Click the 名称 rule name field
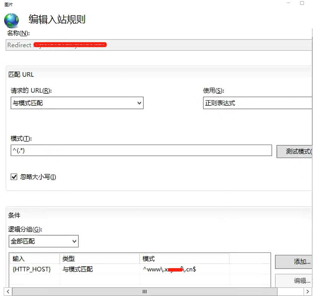 coord(158,45)
